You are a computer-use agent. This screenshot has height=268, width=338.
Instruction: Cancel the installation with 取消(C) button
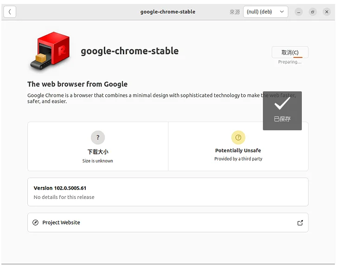click(x=290, y=52)
